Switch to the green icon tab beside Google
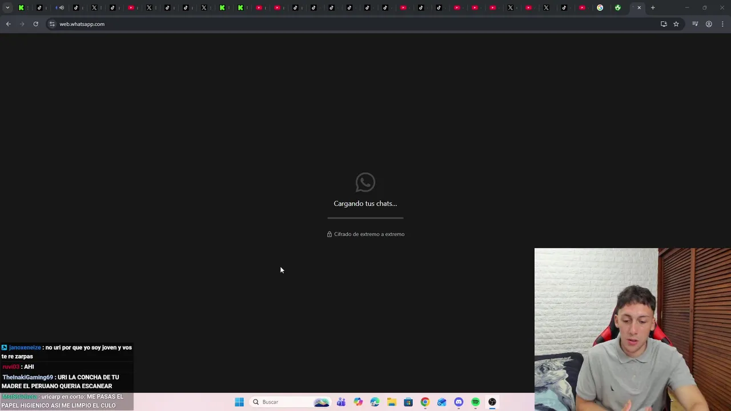The image size is (731, 411). click(x=617, y=7)
